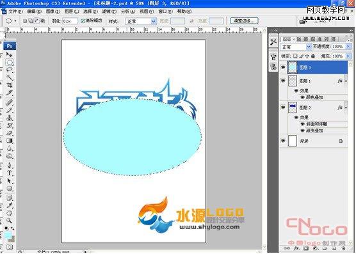The height and width of the screenshot is (254, 356).
Task: Select the Slice tool
Action: 10,93
